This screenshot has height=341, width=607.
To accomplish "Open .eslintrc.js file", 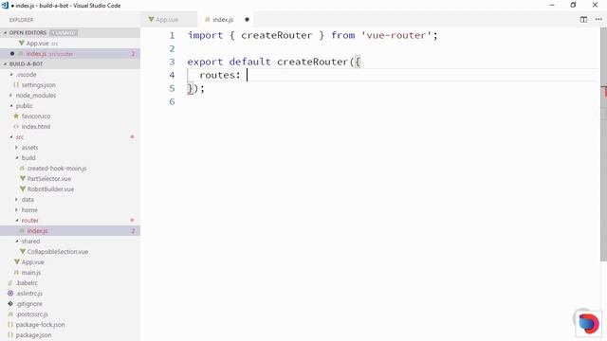I will 29,294.
